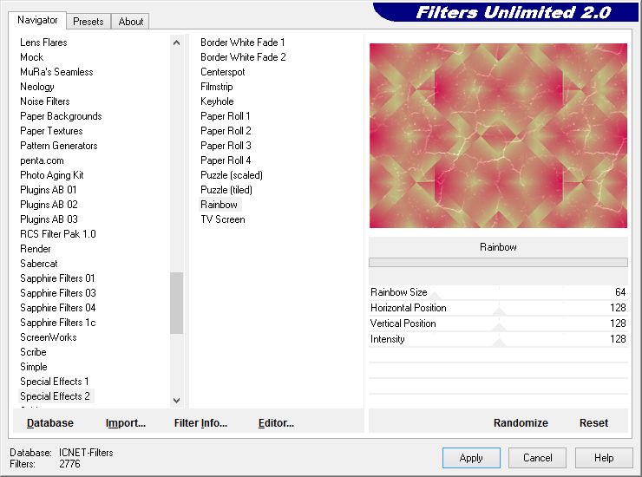Click Import... button

tap(125, 423)
